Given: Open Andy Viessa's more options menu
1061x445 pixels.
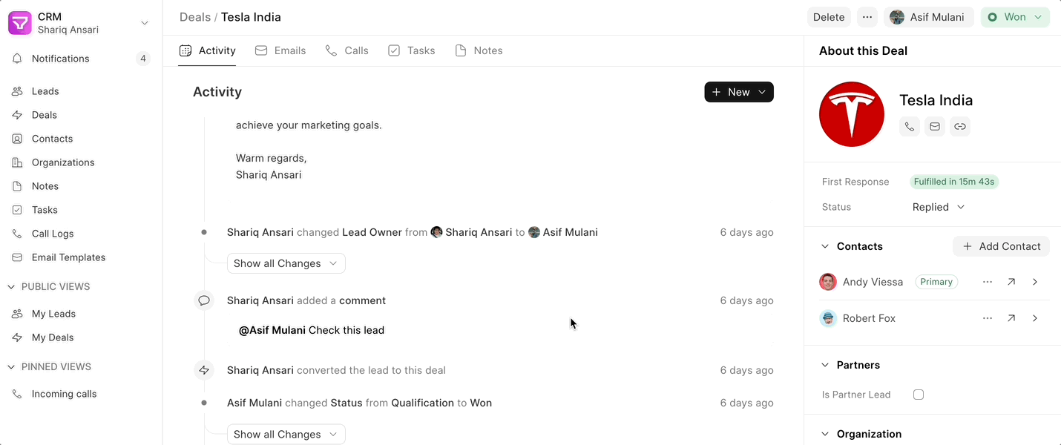Looking at the screenshot, I should [988, 282].
